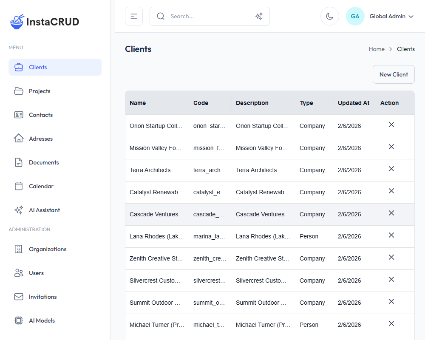Click the Organizations building icon
Image resolution: width=425 pixels, height=340 pixels.
click(19, 249)
